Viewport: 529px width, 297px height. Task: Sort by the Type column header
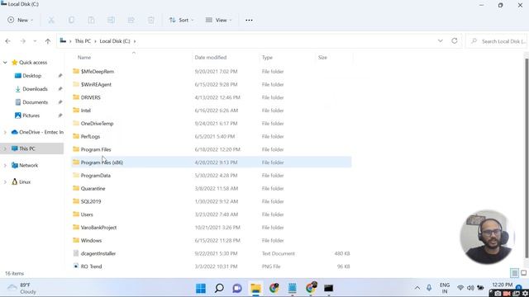(x=267, y=58)
